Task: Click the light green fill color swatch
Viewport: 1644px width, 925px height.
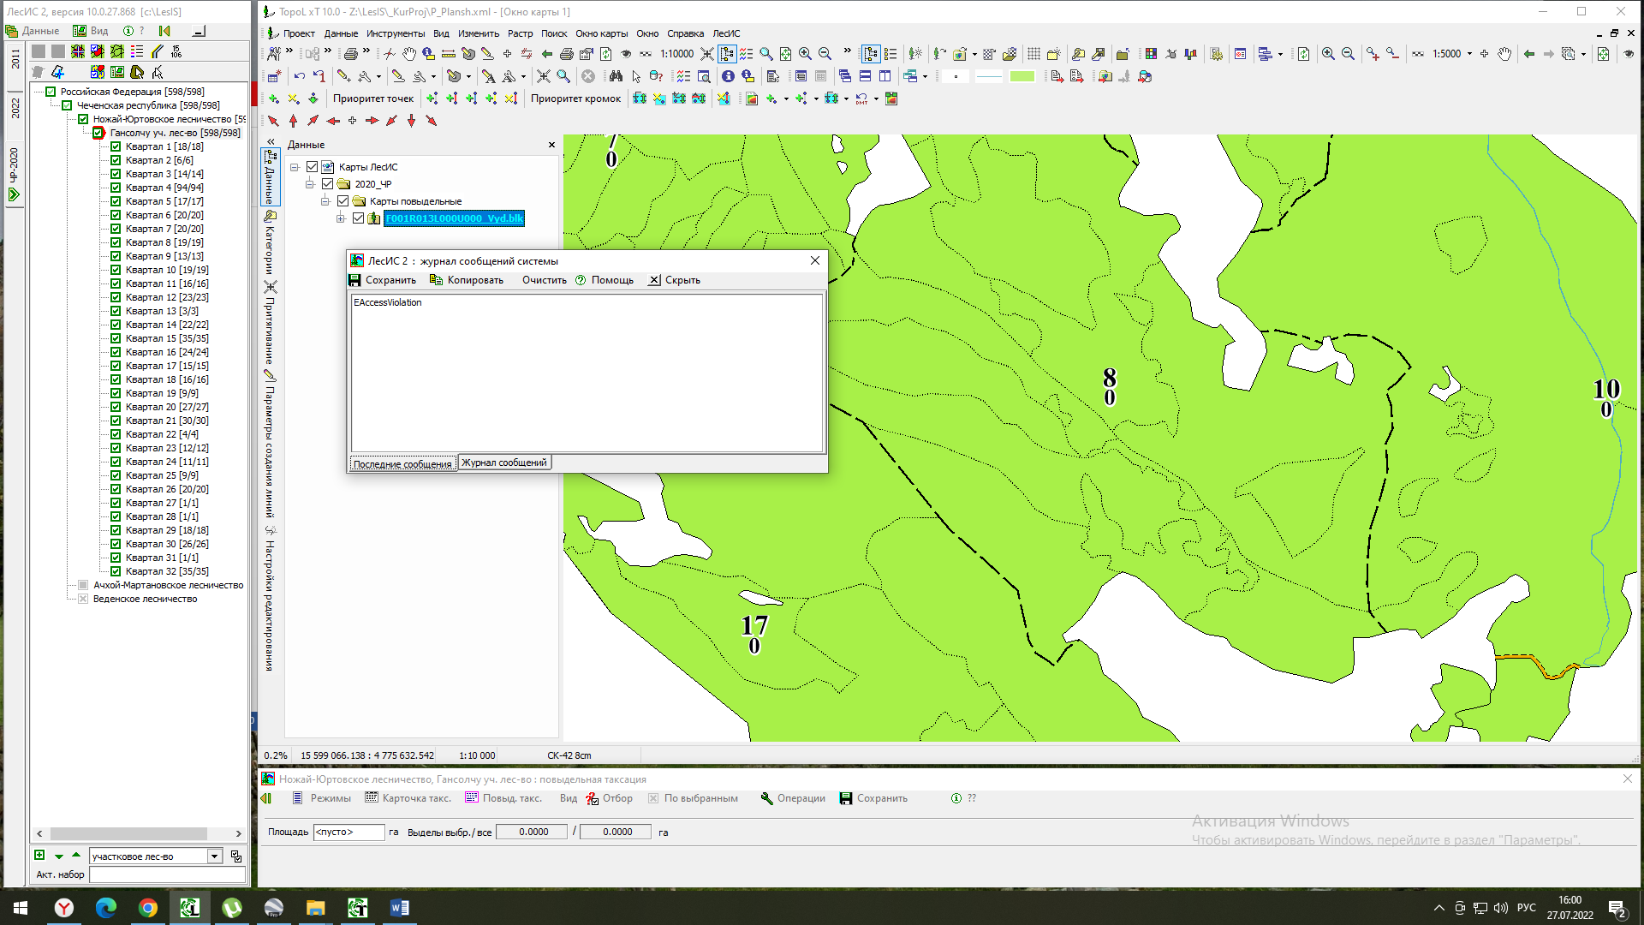Action: click(1022, 76)
